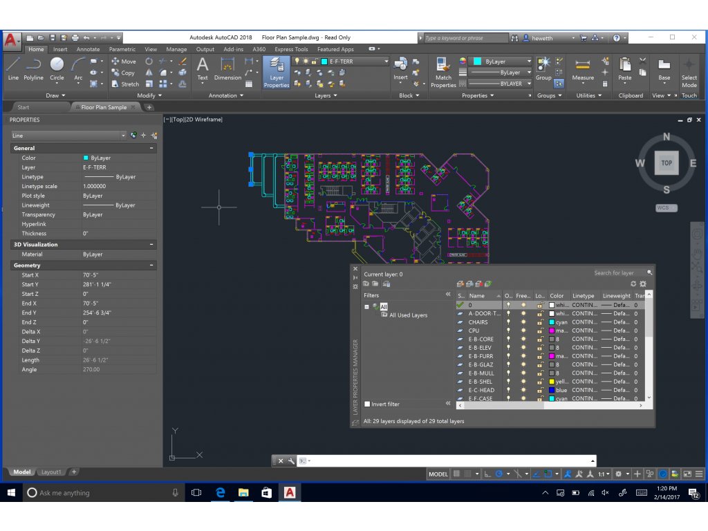This screenshot has height=531, width=708.
Task: Click the TOP face of ViewCube
Action: (667, 163)
